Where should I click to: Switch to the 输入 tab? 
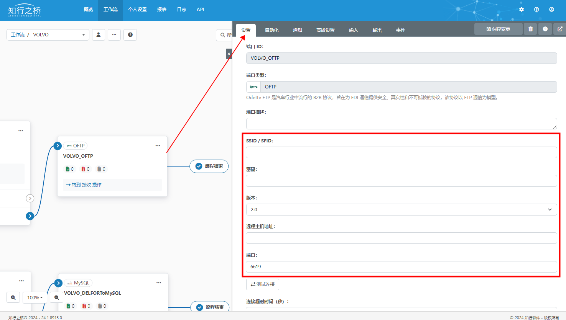coord(354,30)
